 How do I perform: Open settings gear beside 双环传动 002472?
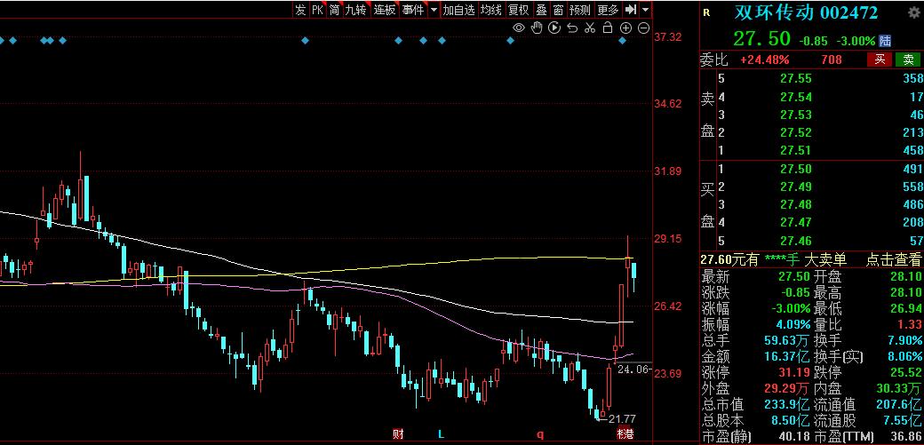tap(914, 12)
